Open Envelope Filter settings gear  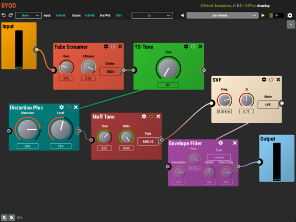tap(220, 143)
